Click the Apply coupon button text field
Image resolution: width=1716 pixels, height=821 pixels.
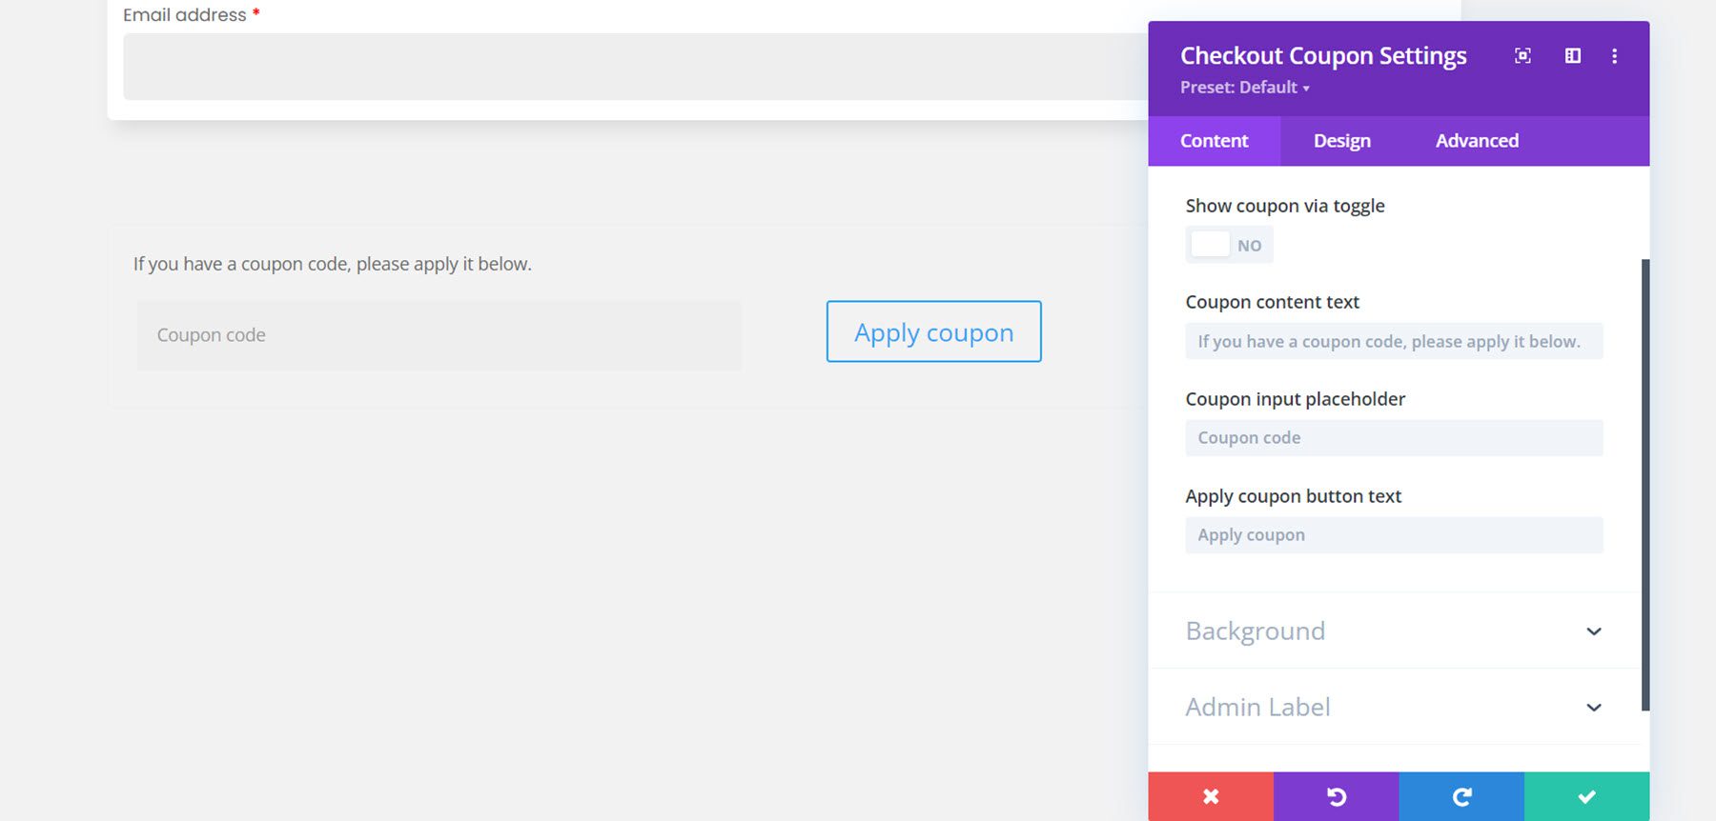click(x=1394, y=535)
